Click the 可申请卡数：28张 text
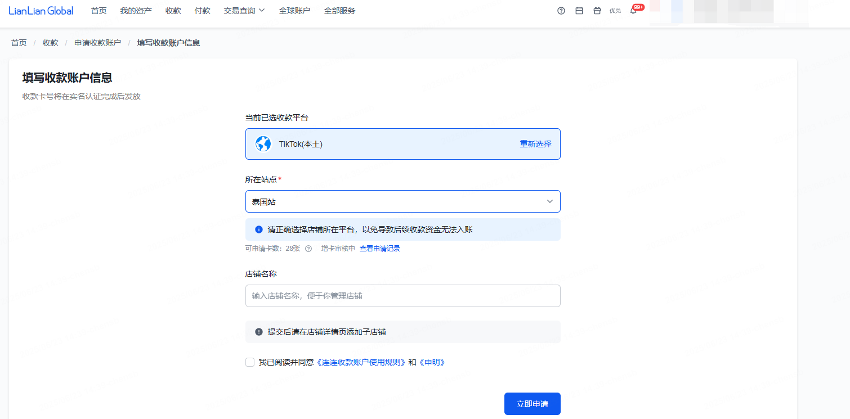Viewport: 850px width, 419px height. click(273, 249)
